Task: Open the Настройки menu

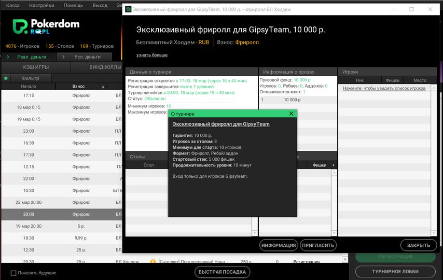Action: pyautogui.click(x=41, y=5)
